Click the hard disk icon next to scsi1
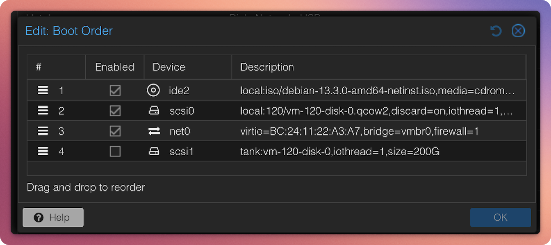The image size is (551, 245). (x=154, y=152)
